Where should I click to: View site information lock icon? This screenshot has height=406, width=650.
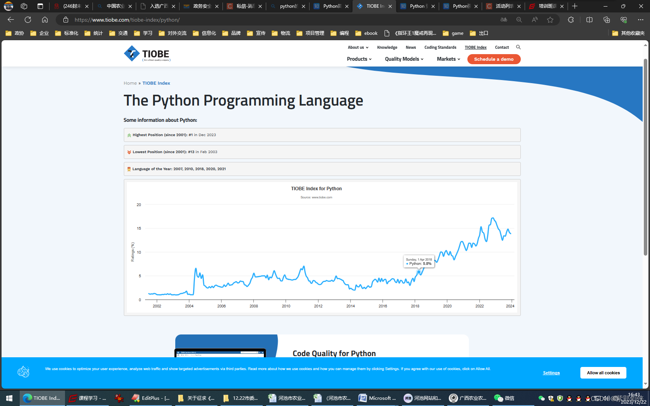click(x=66, y=20)
